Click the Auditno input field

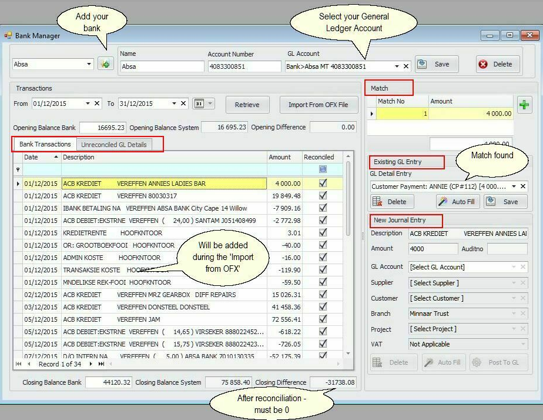[507, 248]
